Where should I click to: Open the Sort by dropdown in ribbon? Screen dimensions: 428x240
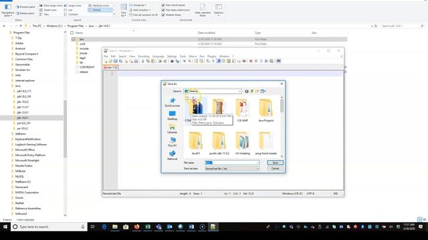pyautogui.click(x=124, y=11)
